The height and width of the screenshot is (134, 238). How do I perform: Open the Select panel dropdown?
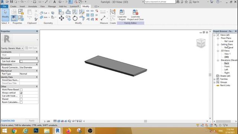(x=5, y=23)
